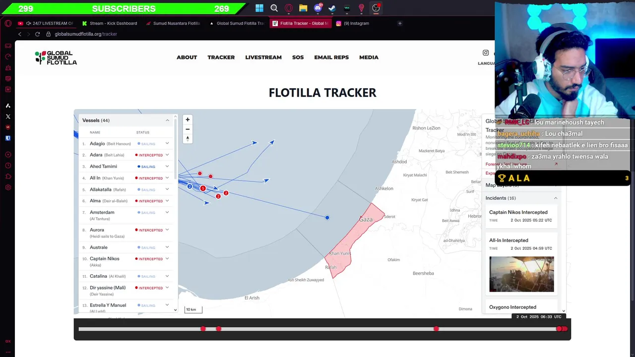Viewport: 635px width, 357px height.
Task: Click the Global Sumud Flotilla logo
Action: pyautogui.click(x=56, y=58)
